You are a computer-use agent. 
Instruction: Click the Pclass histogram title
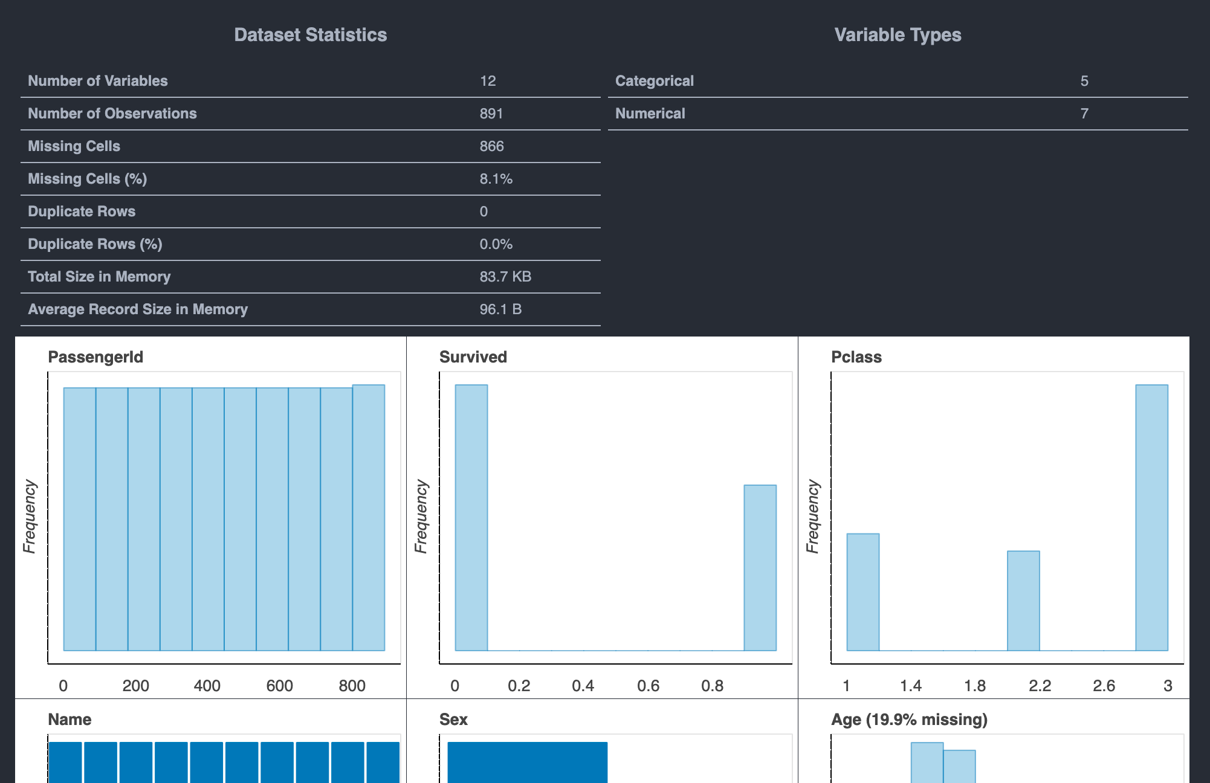coord(856,357)
